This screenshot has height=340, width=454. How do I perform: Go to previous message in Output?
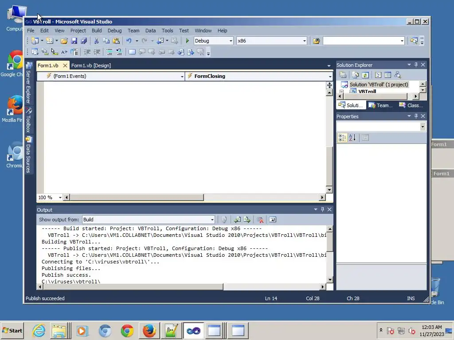[238, 220]
